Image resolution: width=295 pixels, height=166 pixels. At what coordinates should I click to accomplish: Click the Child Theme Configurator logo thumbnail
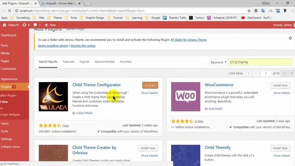[53, 96]
